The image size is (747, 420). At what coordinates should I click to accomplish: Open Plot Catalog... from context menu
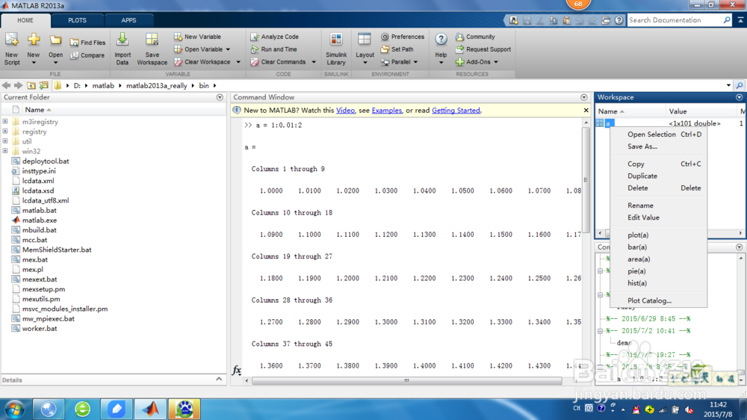point(657,301)
